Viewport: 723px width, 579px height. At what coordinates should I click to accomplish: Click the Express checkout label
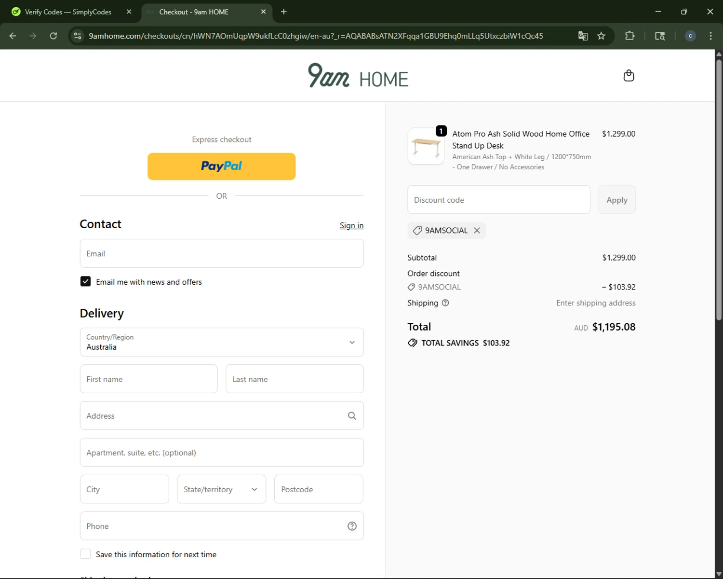tap(222, 139)
